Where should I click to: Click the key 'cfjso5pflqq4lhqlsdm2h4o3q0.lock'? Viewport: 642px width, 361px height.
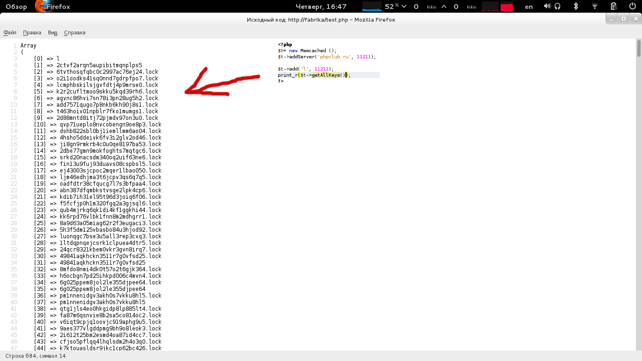110,342
